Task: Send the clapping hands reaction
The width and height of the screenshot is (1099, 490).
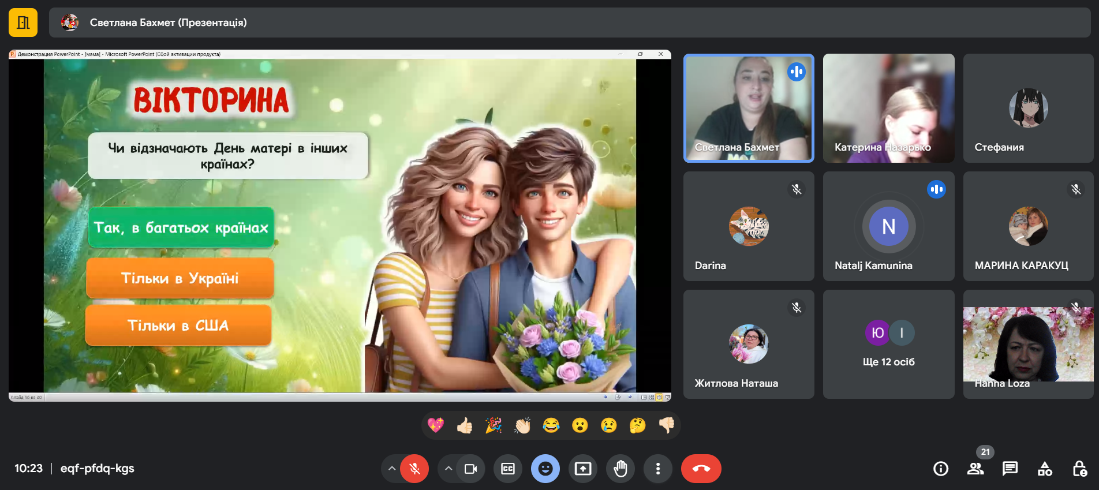Action: (x=522, y=425)
